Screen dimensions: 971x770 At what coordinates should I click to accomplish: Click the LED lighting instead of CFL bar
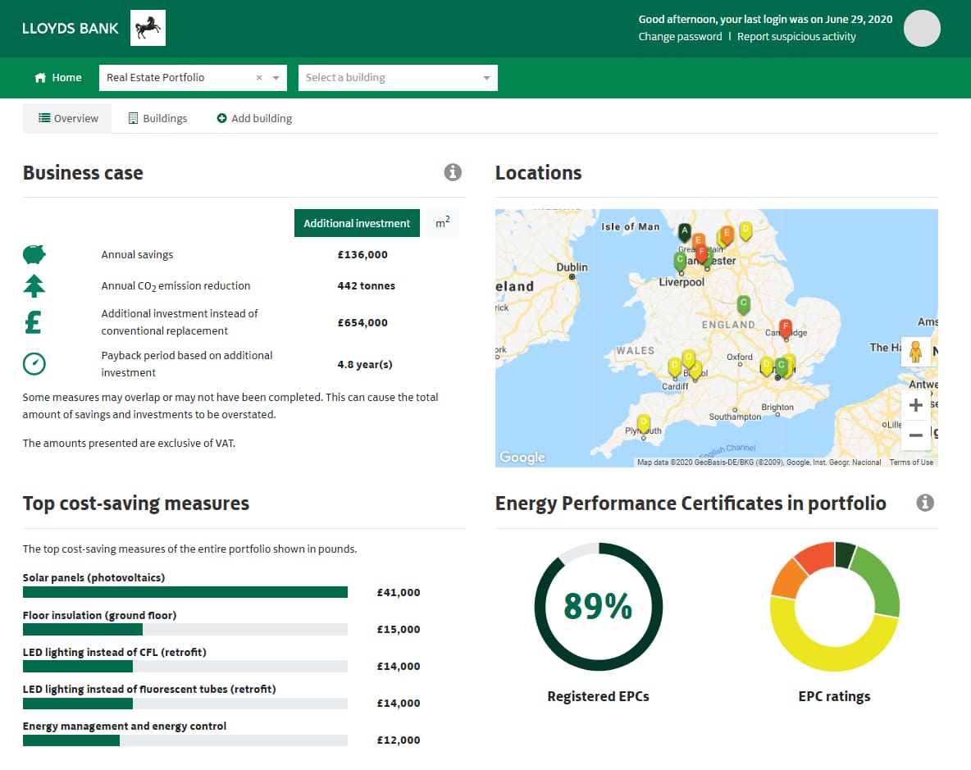click(x=185, y=667)
